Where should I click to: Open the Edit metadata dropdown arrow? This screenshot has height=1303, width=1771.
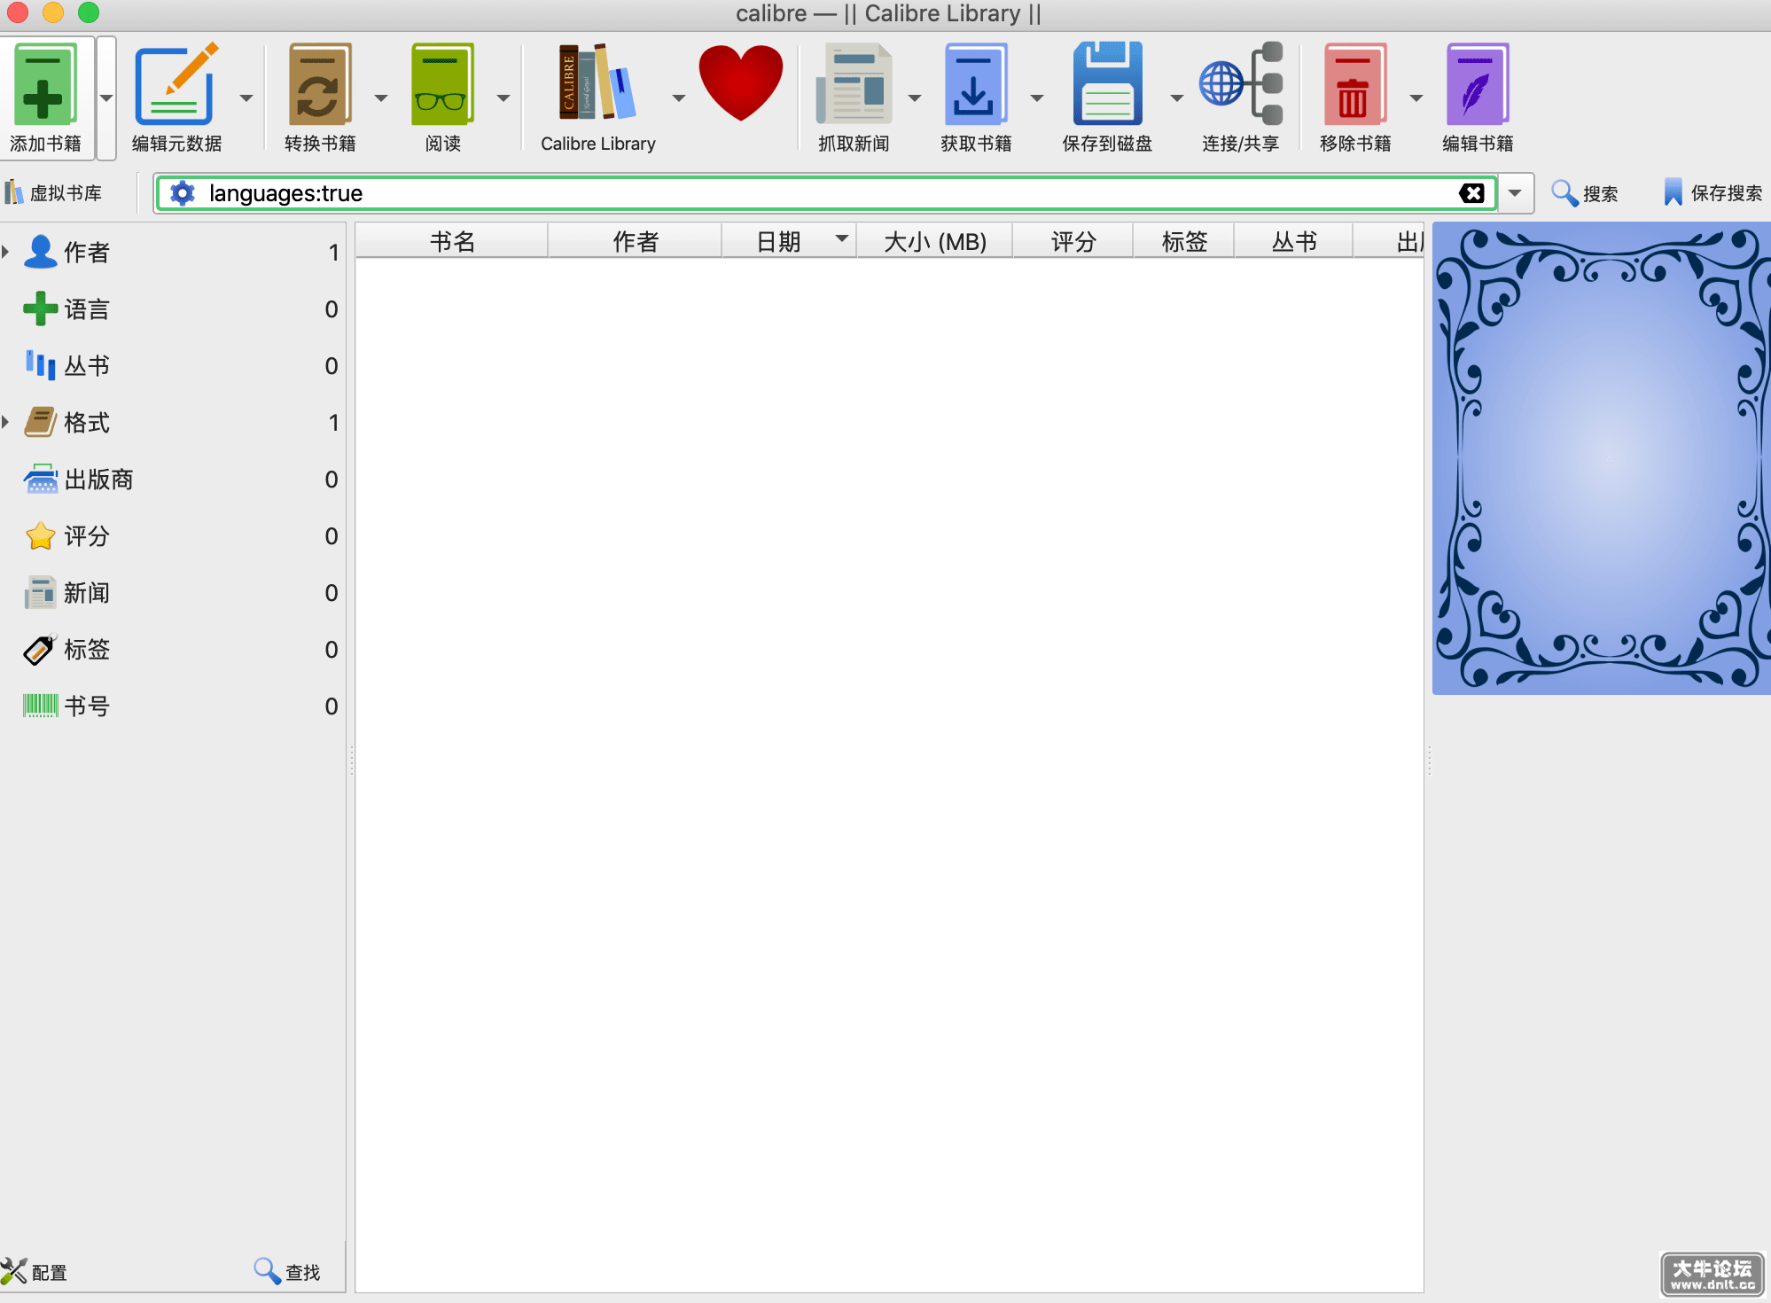point(246,98)
